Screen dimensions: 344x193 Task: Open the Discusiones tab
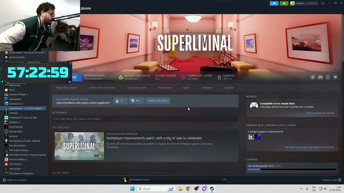coord(165,88)
